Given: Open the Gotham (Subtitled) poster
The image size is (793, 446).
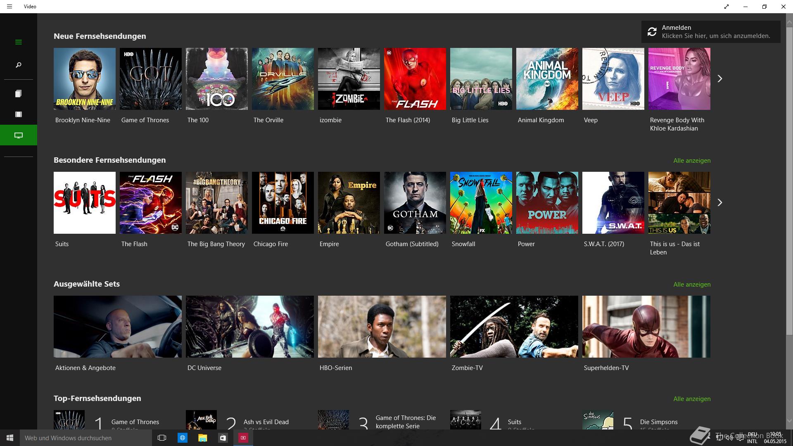Looking at the screenshot, I should tap(415, 203).
